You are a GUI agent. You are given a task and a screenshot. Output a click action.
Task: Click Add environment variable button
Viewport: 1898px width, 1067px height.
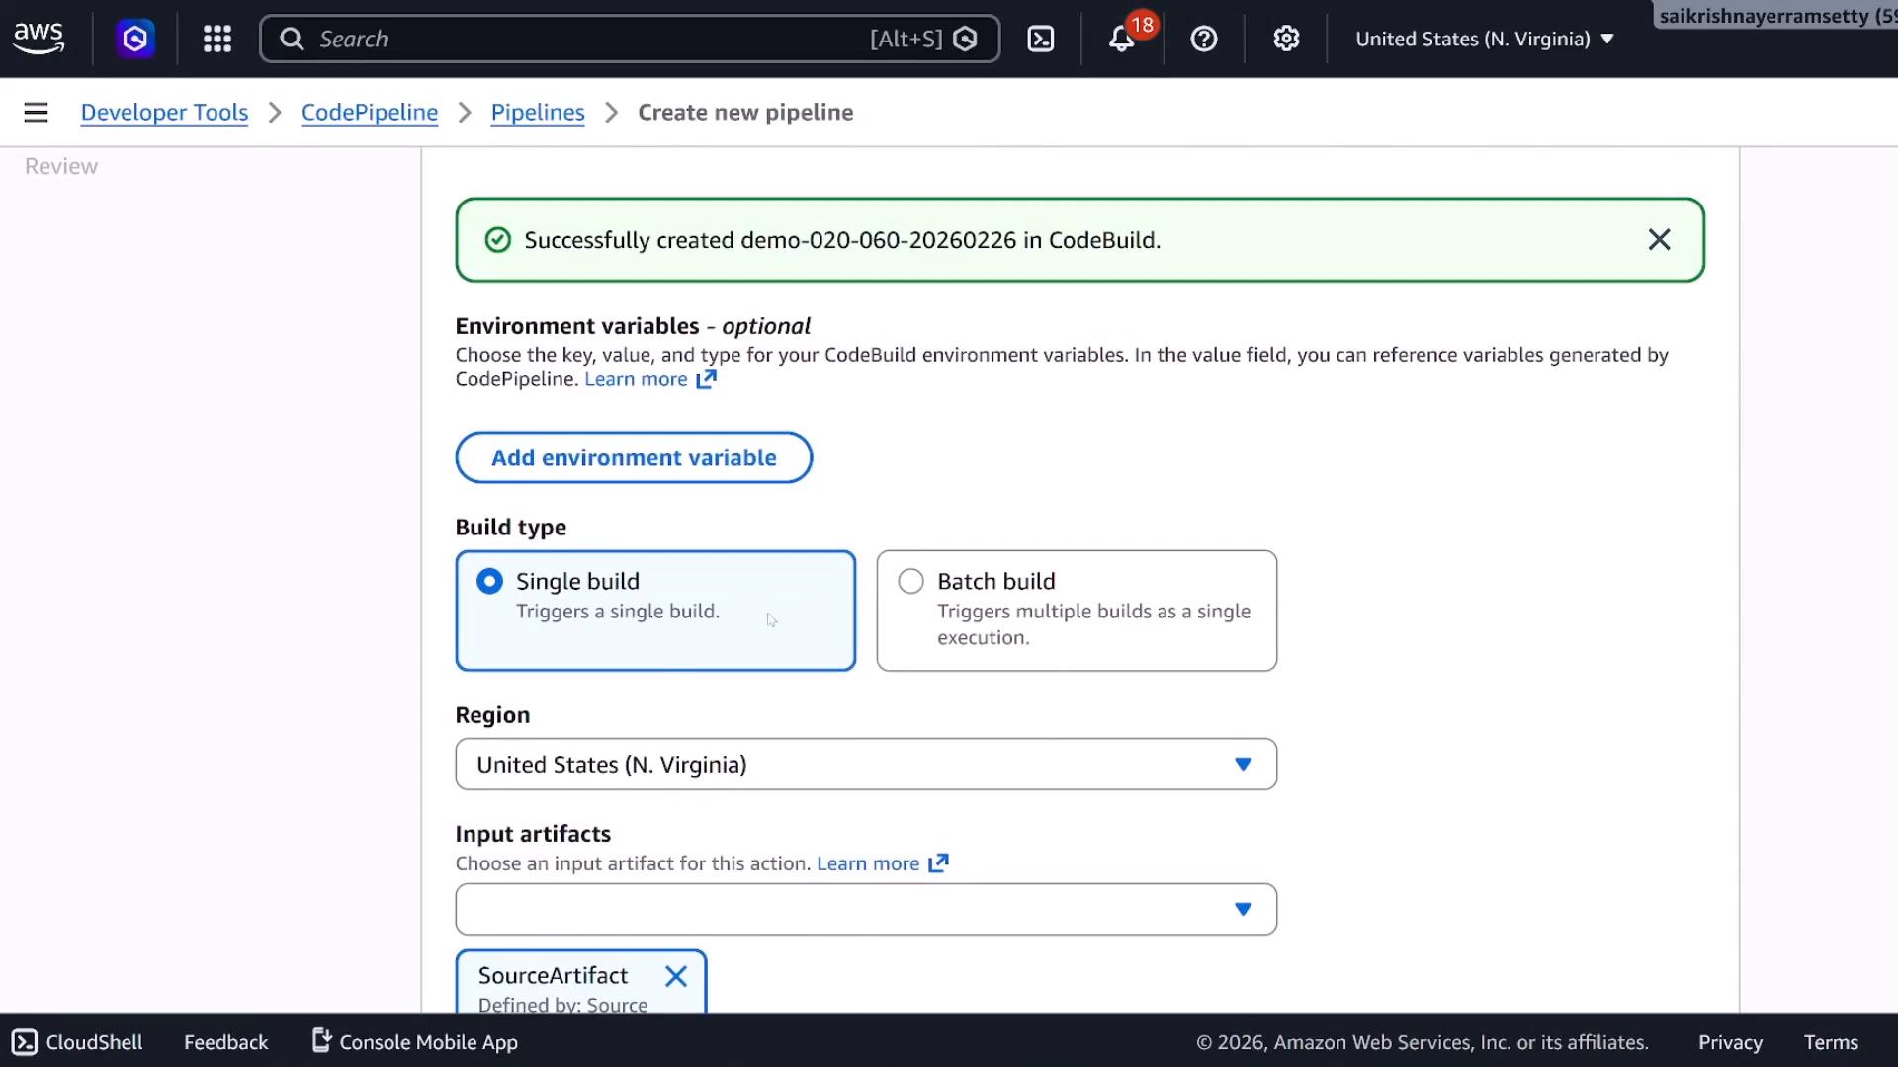point(634,457)
